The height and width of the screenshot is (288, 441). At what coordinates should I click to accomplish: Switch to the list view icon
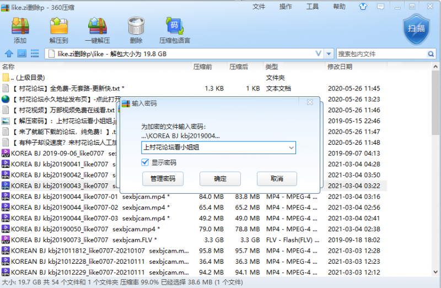click(x=34, y=54)
